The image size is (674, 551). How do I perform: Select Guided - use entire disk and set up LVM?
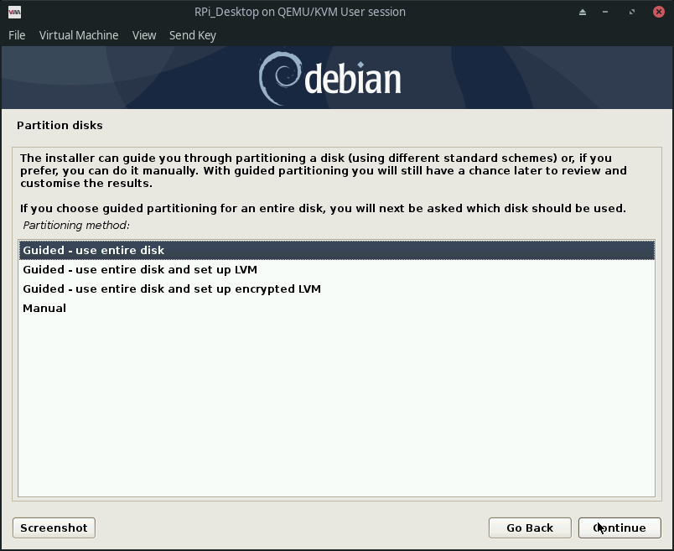coord(336,270)
